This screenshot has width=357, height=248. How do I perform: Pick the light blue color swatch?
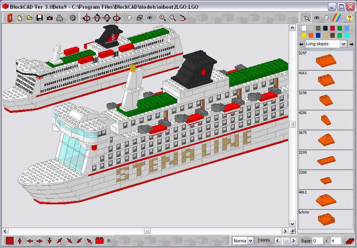point(347,28)
